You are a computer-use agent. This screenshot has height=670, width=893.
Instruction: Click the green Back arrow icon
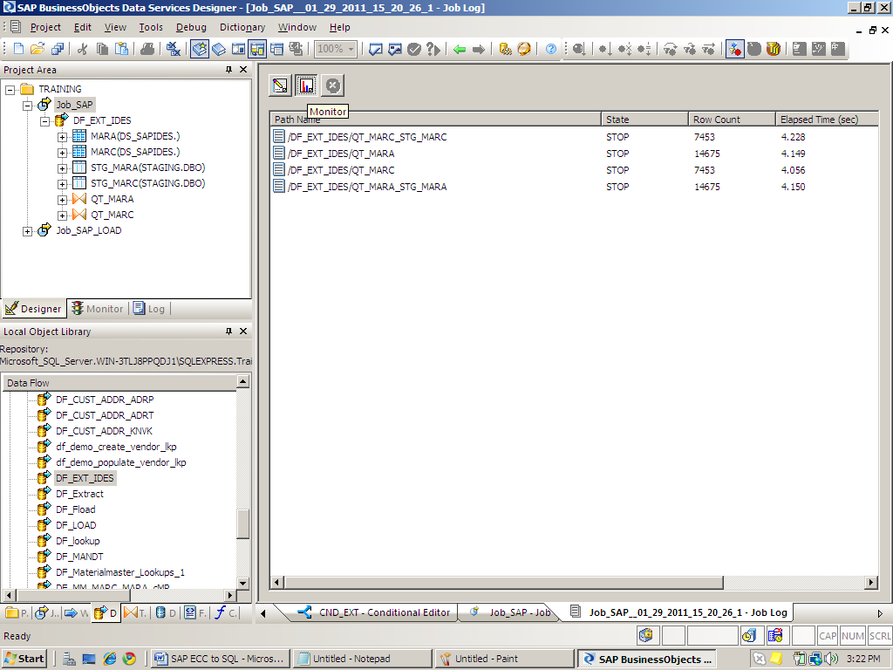[x=460, y=49]
